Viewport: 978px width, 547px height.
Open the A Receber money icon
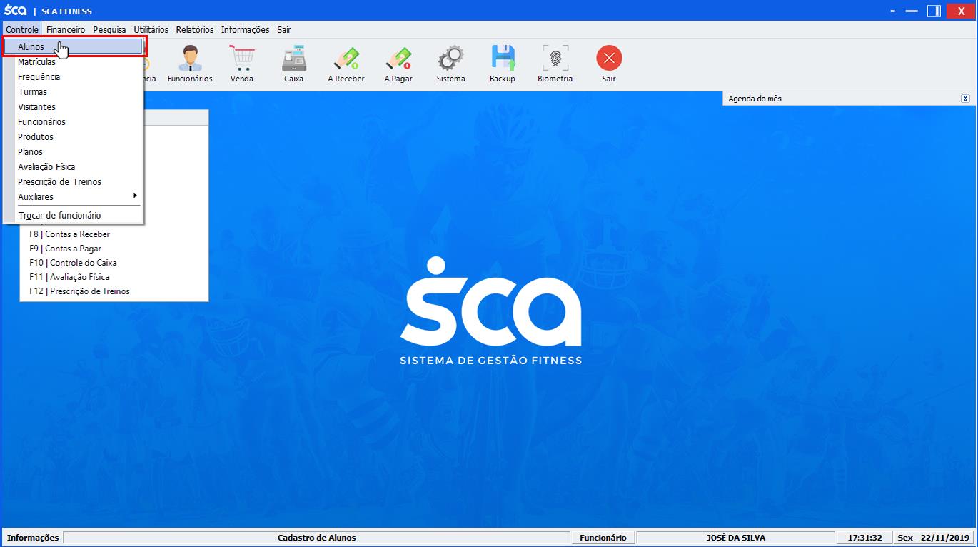point(346,64)
